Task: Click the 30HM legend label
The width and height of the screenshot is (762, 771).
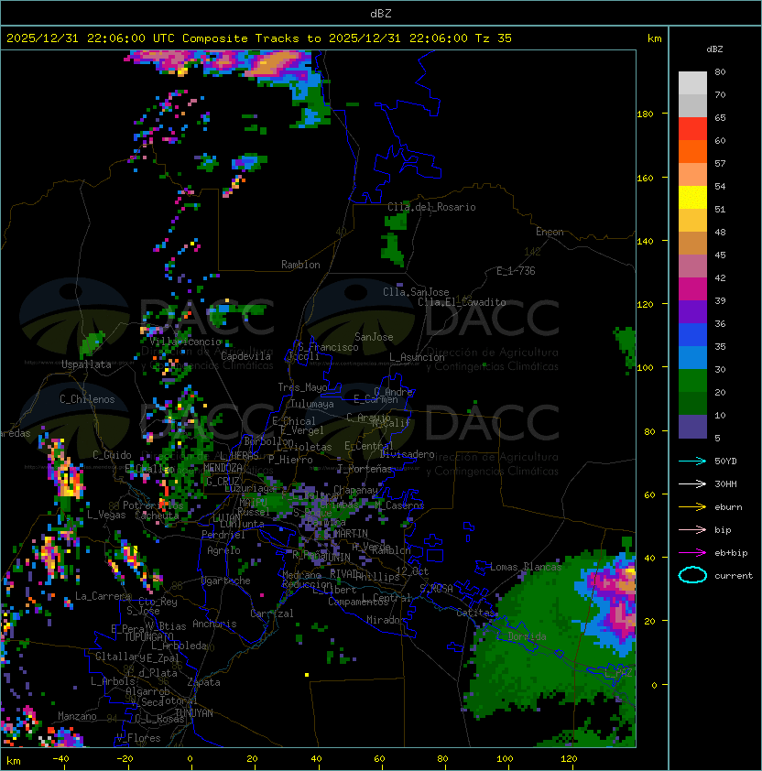Action: click(725, 483)
